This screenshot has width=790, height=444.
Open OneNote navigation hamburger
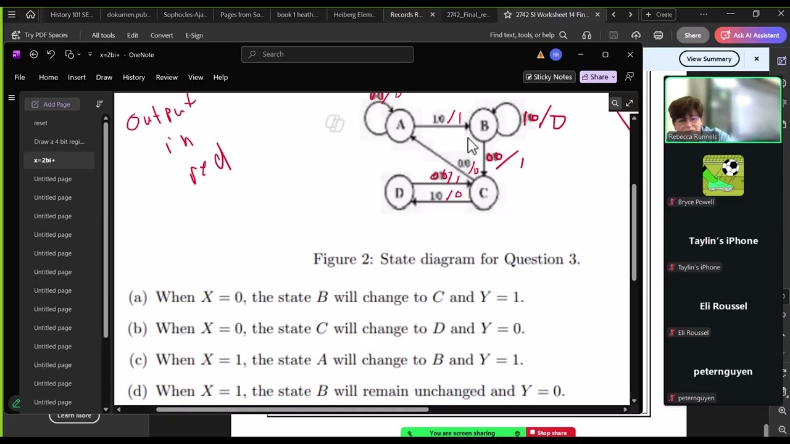11,97
